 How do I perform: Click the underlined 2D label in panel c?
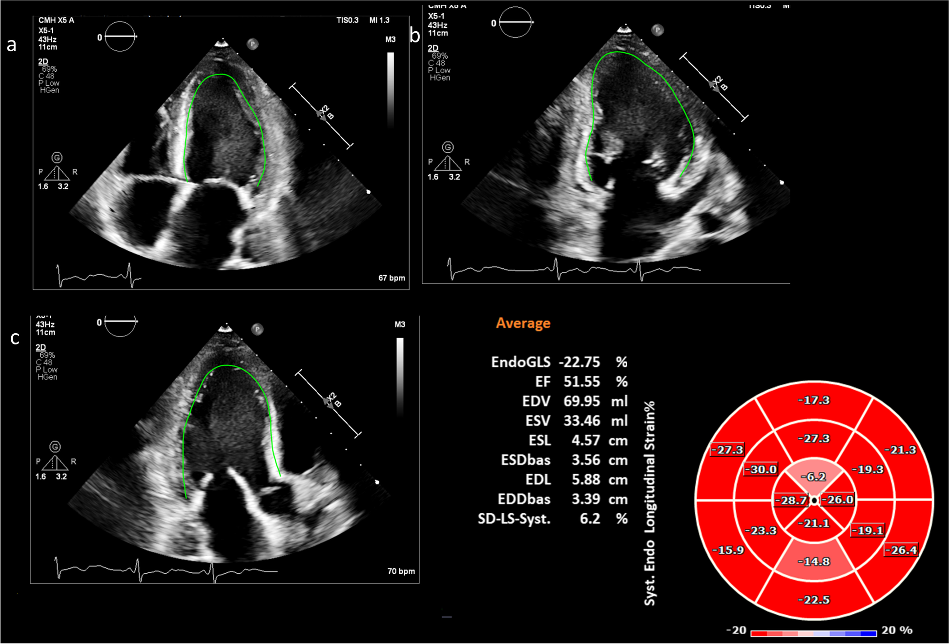[x=41, y=347]
